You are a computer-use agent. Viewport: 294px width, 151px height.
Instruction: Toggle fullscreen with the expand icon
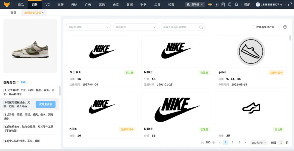[x=290, y=5]
